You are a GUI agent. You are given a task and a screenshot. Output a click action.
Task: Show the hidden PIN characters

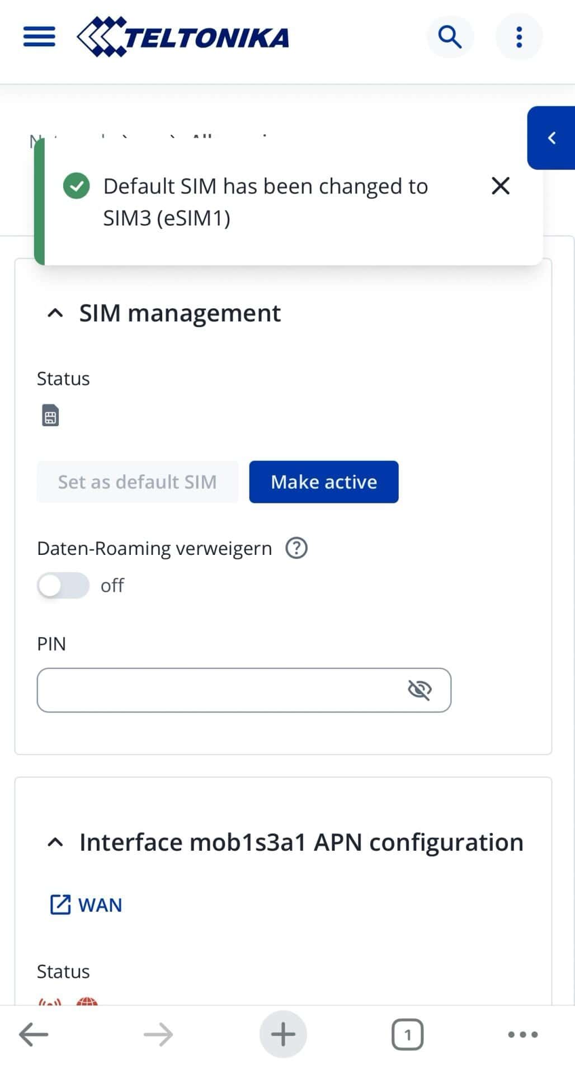421,689
